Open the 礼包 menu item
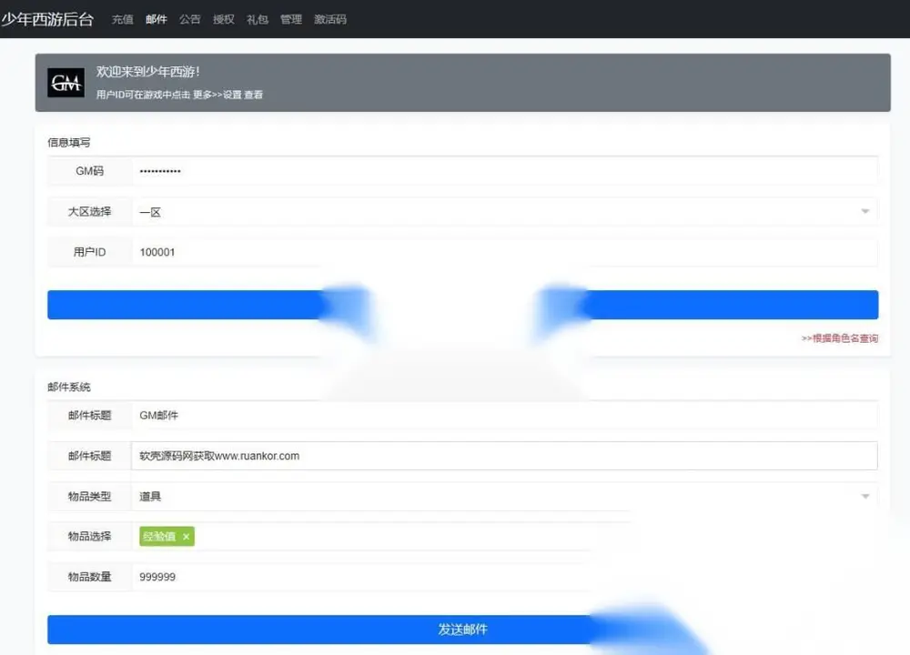 [258, 19]
